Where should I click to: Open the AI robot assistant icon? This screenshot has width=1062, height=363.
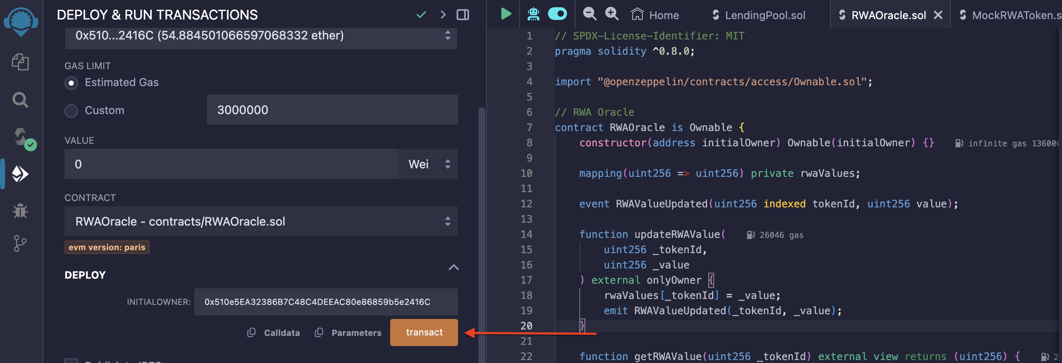click(x=534, y=14)
